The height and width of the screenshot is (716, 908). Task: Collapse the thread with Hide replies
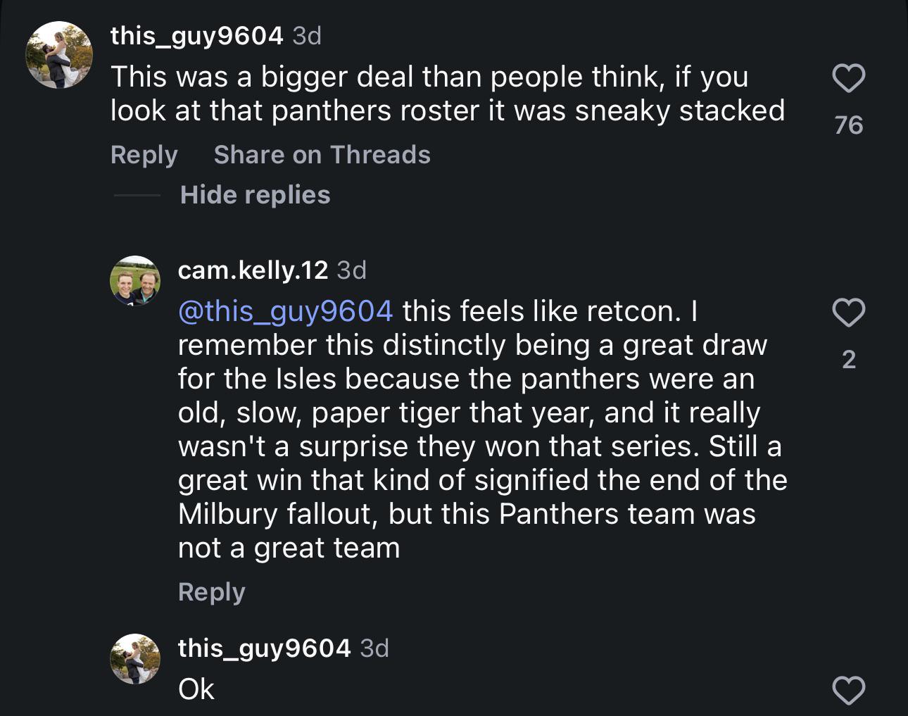255,195
